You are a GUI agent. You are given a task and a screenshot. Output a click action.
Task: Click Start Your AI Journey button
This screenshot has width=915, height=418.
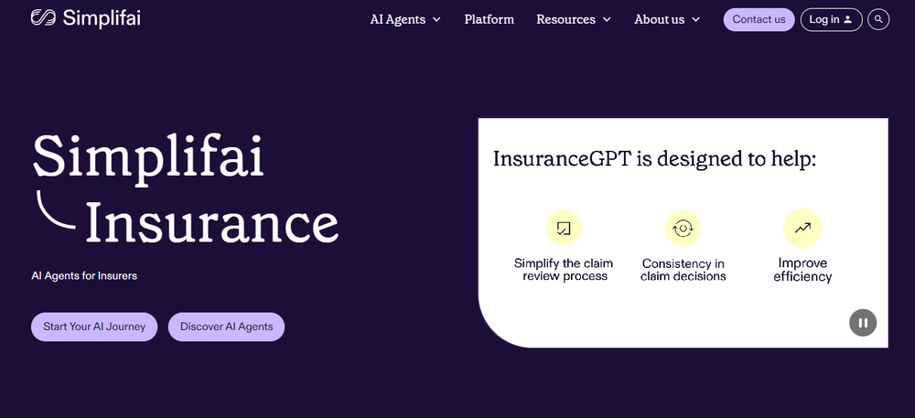pyautogui.click(x=94, y=327)
